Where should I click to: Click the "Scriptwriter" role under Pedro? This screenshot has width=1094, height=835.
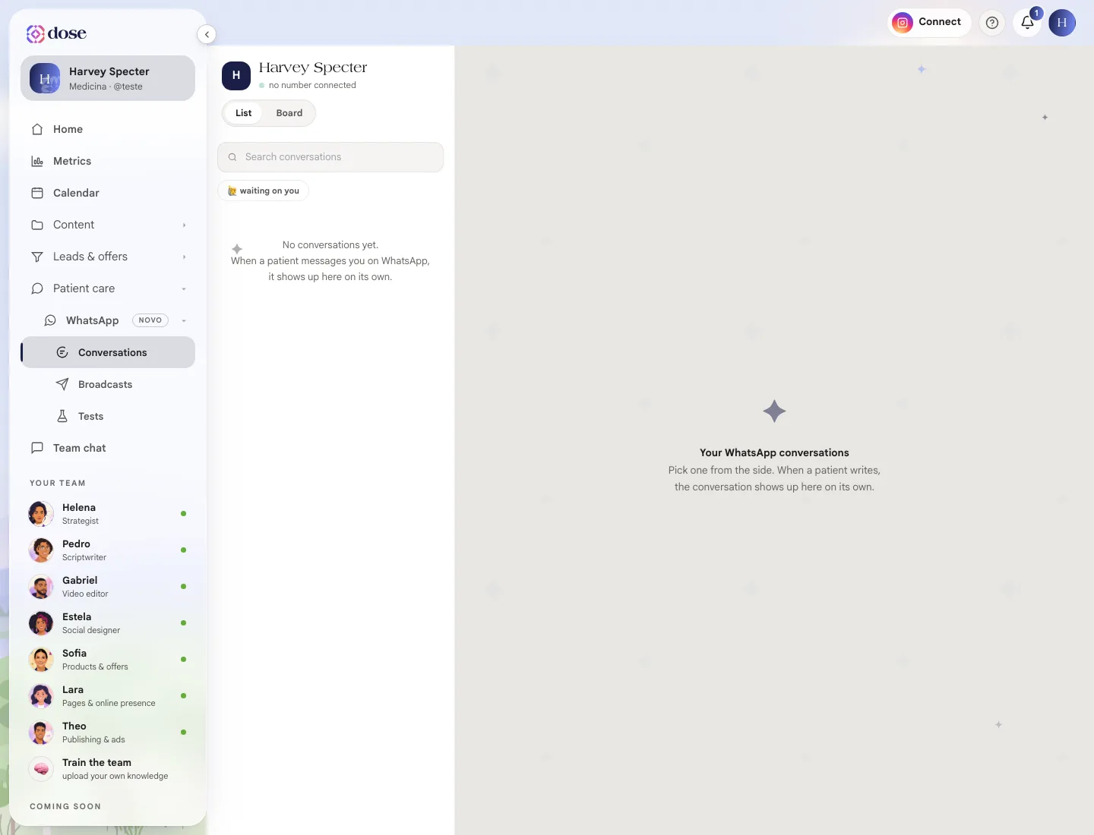(x=84, y=557)
